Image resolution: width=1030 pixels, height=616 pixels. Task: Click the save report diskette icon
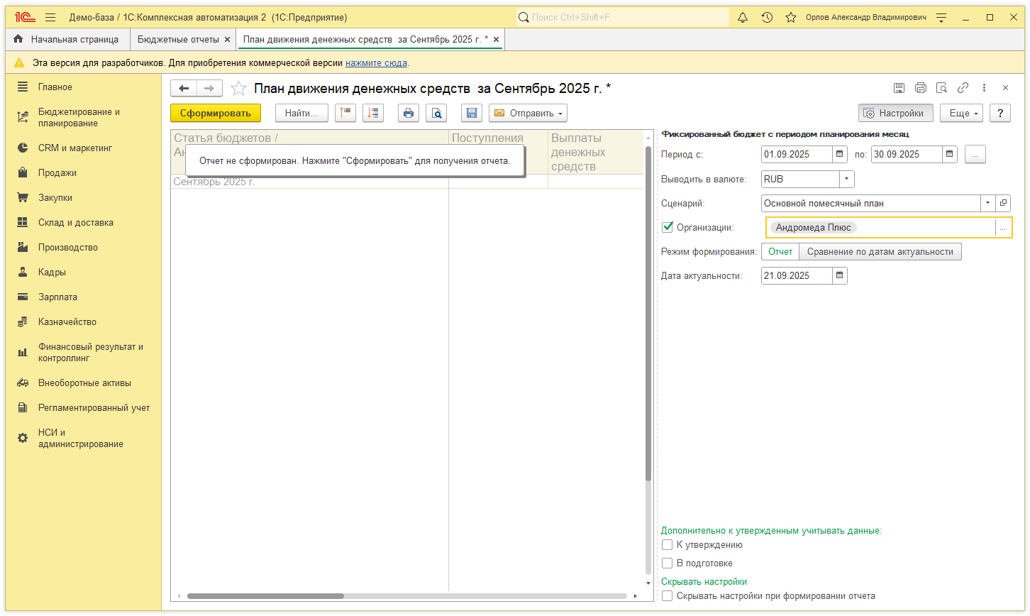(x=472, y=113)
